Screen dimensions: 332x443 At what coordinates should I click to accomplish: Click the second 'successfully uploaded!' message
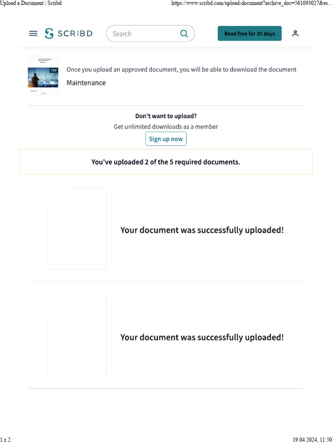coord(202,337)
